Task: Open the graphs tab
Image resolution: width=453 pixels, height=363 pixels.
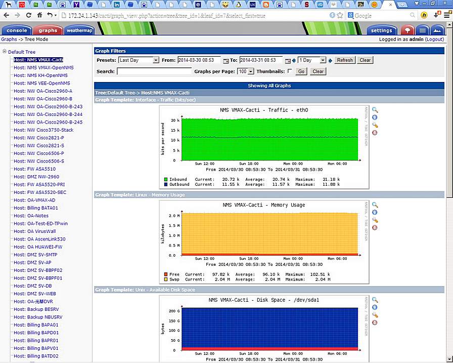Action: click(x=48, y=30)
